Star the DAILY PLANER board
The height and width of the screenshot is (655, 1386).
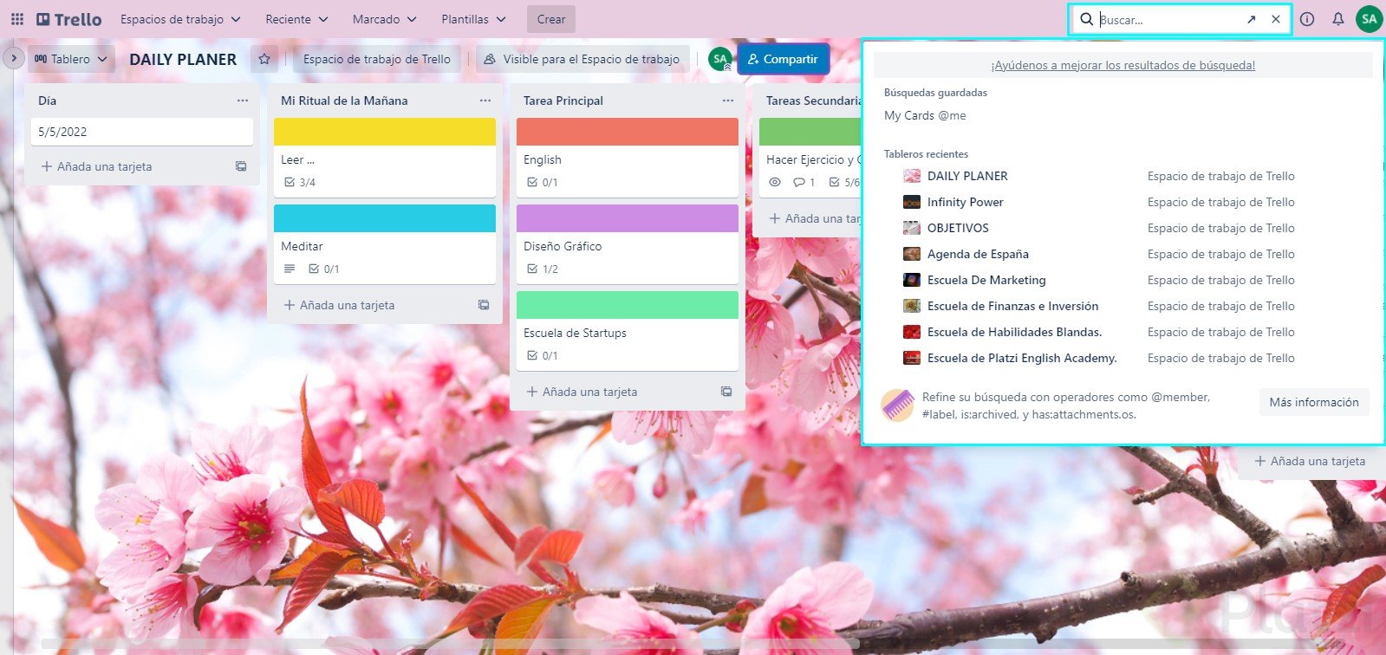pyautogui.click(x=264, y=59)
